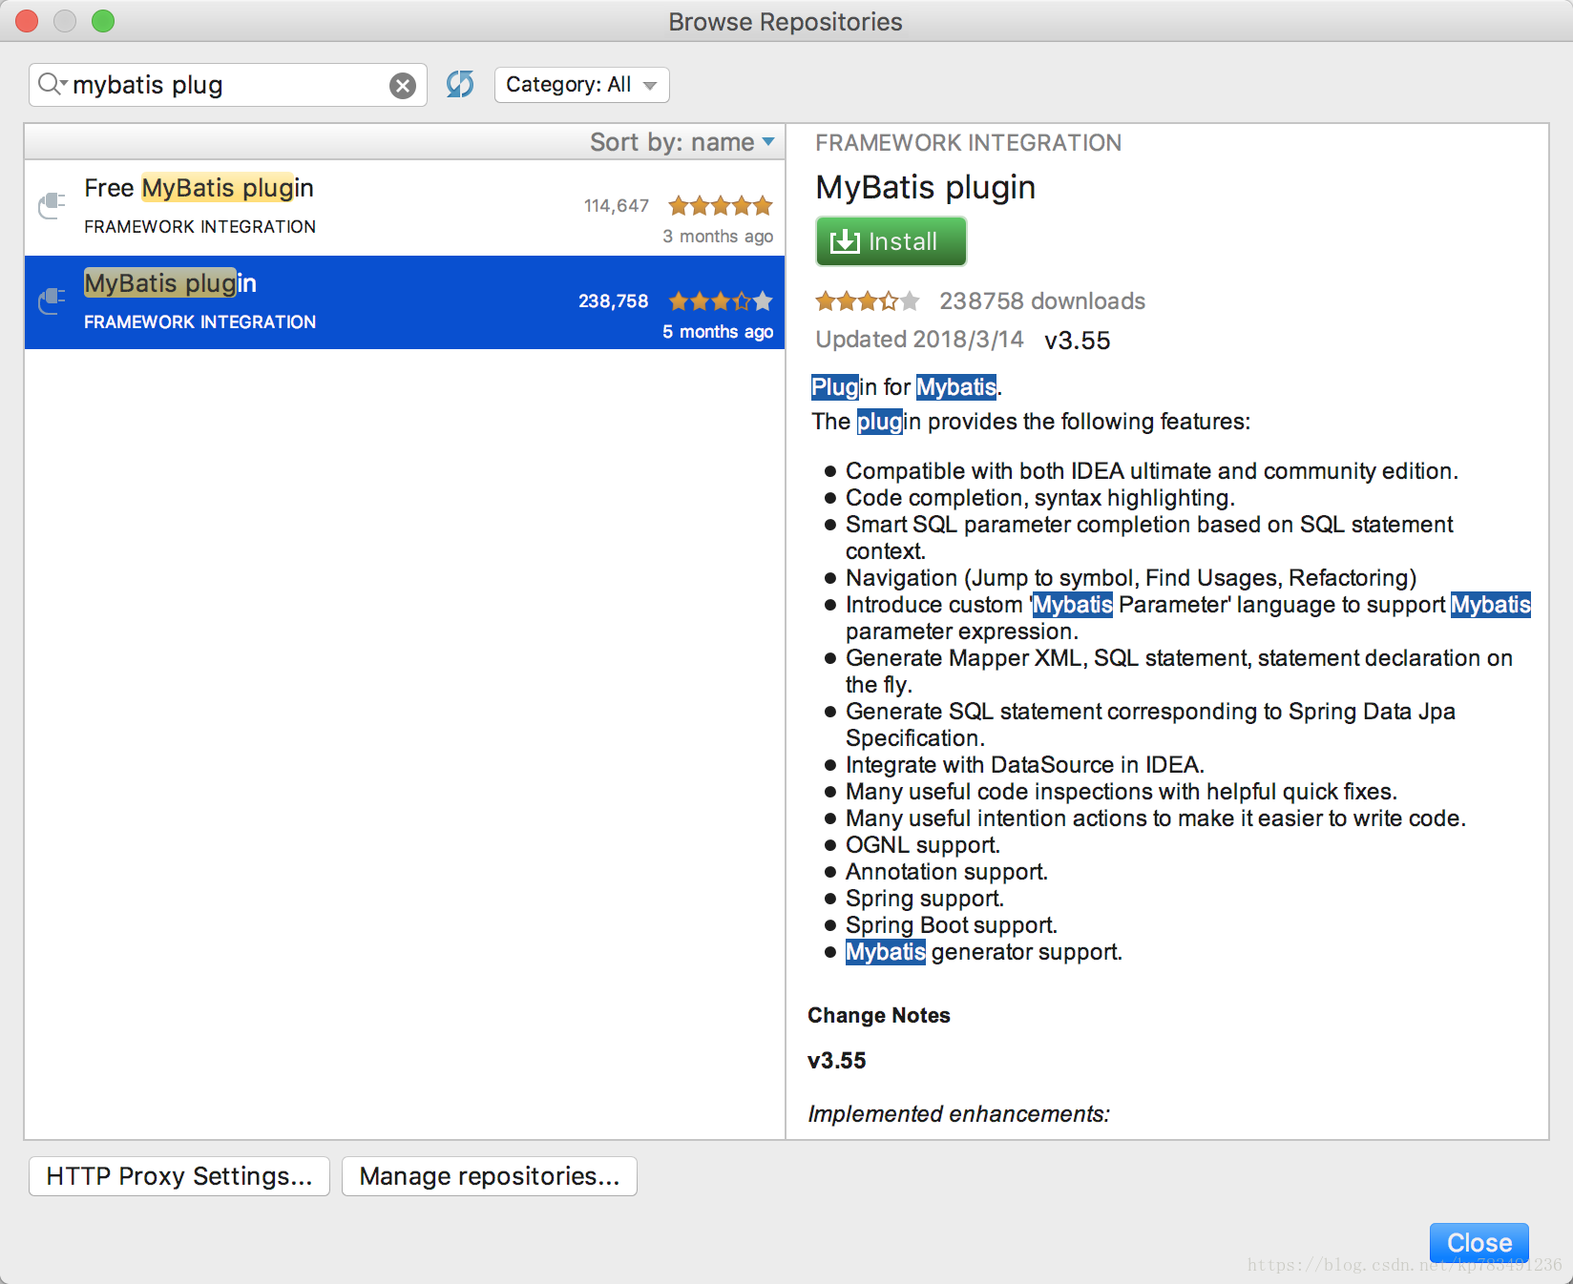The image size is (1573, 1284).
Task: Click the 'Annotation support.' bullet
Action: (946, 872)
